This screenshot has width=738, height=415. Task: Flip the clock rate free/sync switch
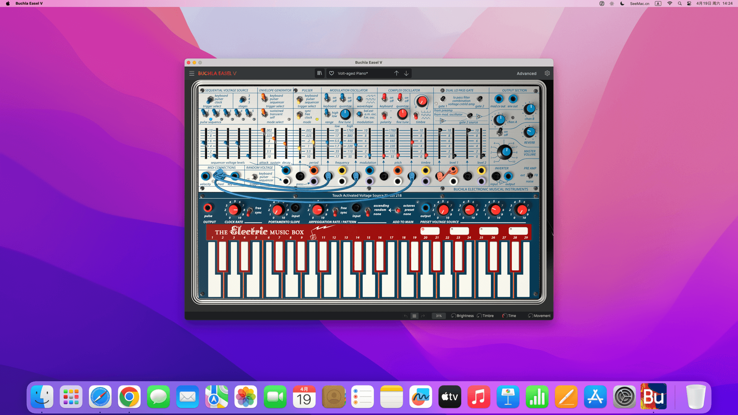click(x=250, y=211)
